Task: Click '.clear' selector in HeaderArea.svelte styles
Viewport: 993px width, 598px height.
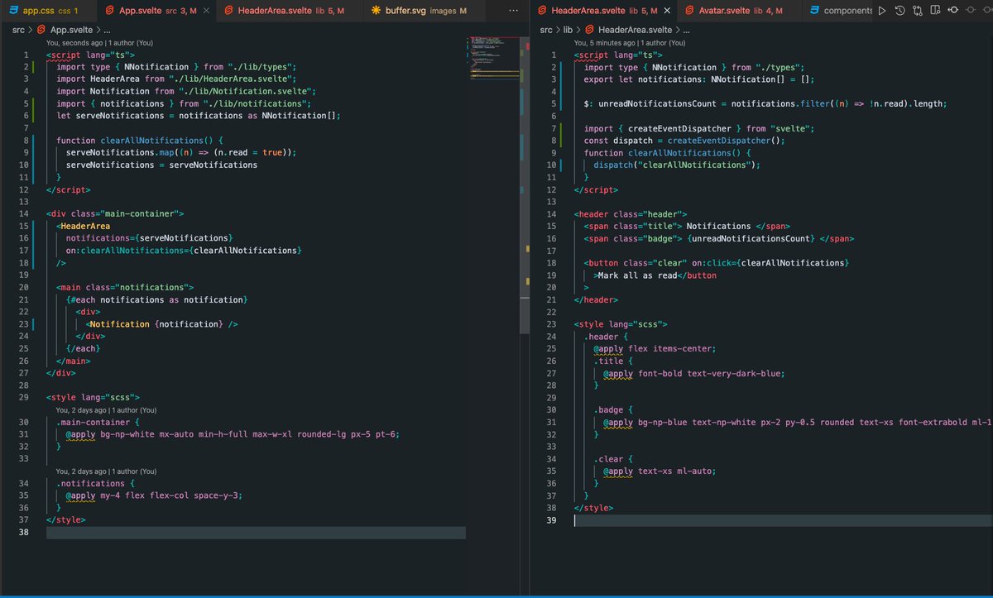Action: pyautogui.click(x=608, y=458)
